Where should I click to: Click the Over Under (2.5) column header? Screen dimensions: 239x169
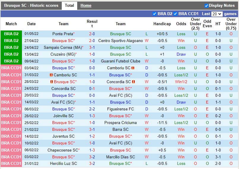pyautogui.click(x=195, y=24)
